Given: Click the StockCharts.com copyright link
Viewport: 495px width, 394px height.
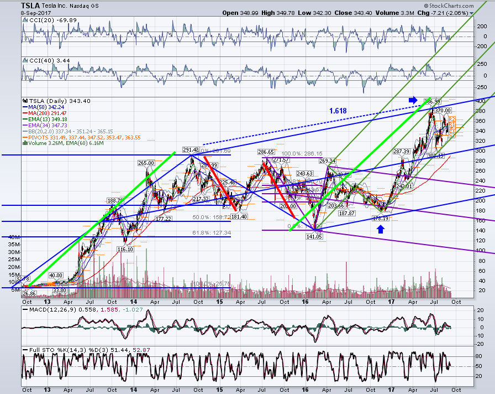Looking at the screenshot, I should pyautogui.click(x=449, y=6).
